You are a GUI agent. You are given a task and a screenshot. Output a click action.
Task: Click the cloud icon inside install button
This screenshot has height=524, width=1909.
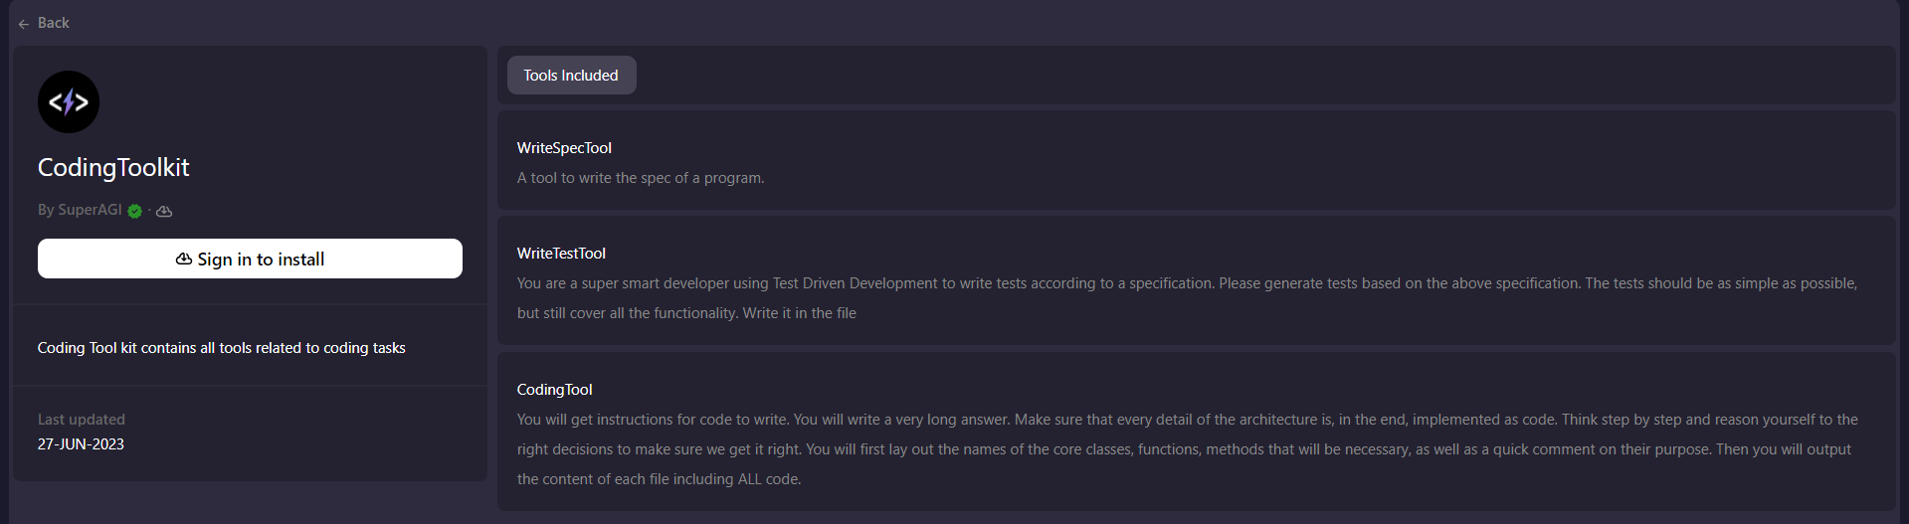pos(184,260)
